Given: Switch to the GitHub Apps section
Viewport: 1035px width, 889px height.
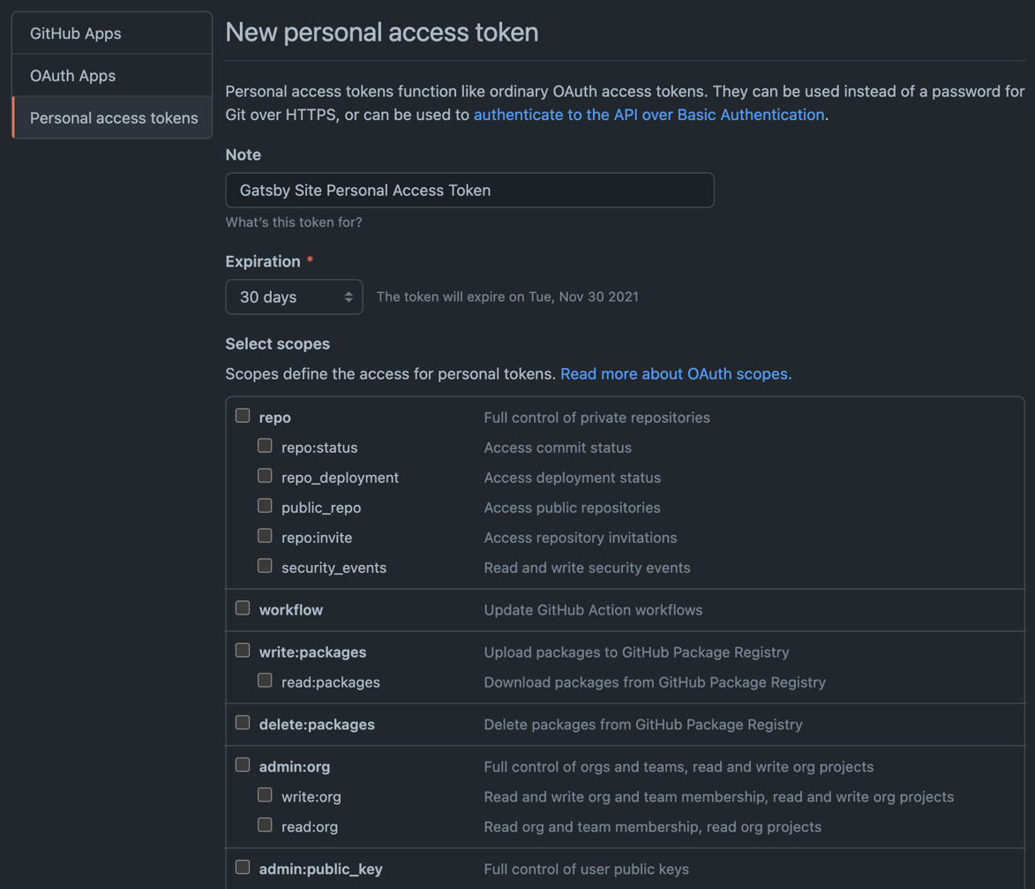Looking at the screenshot, I should 75,33.
